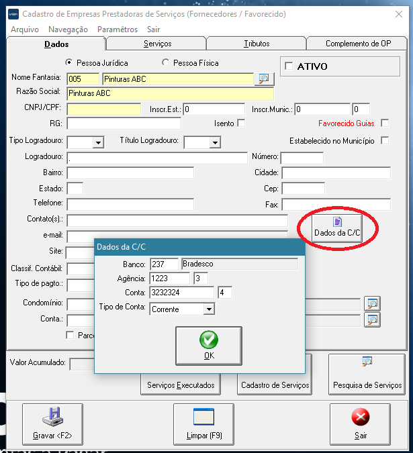Open Pesquisa de Serviços search button
The width and height of the screenshot is (413, 453).
tap(367, 374)
